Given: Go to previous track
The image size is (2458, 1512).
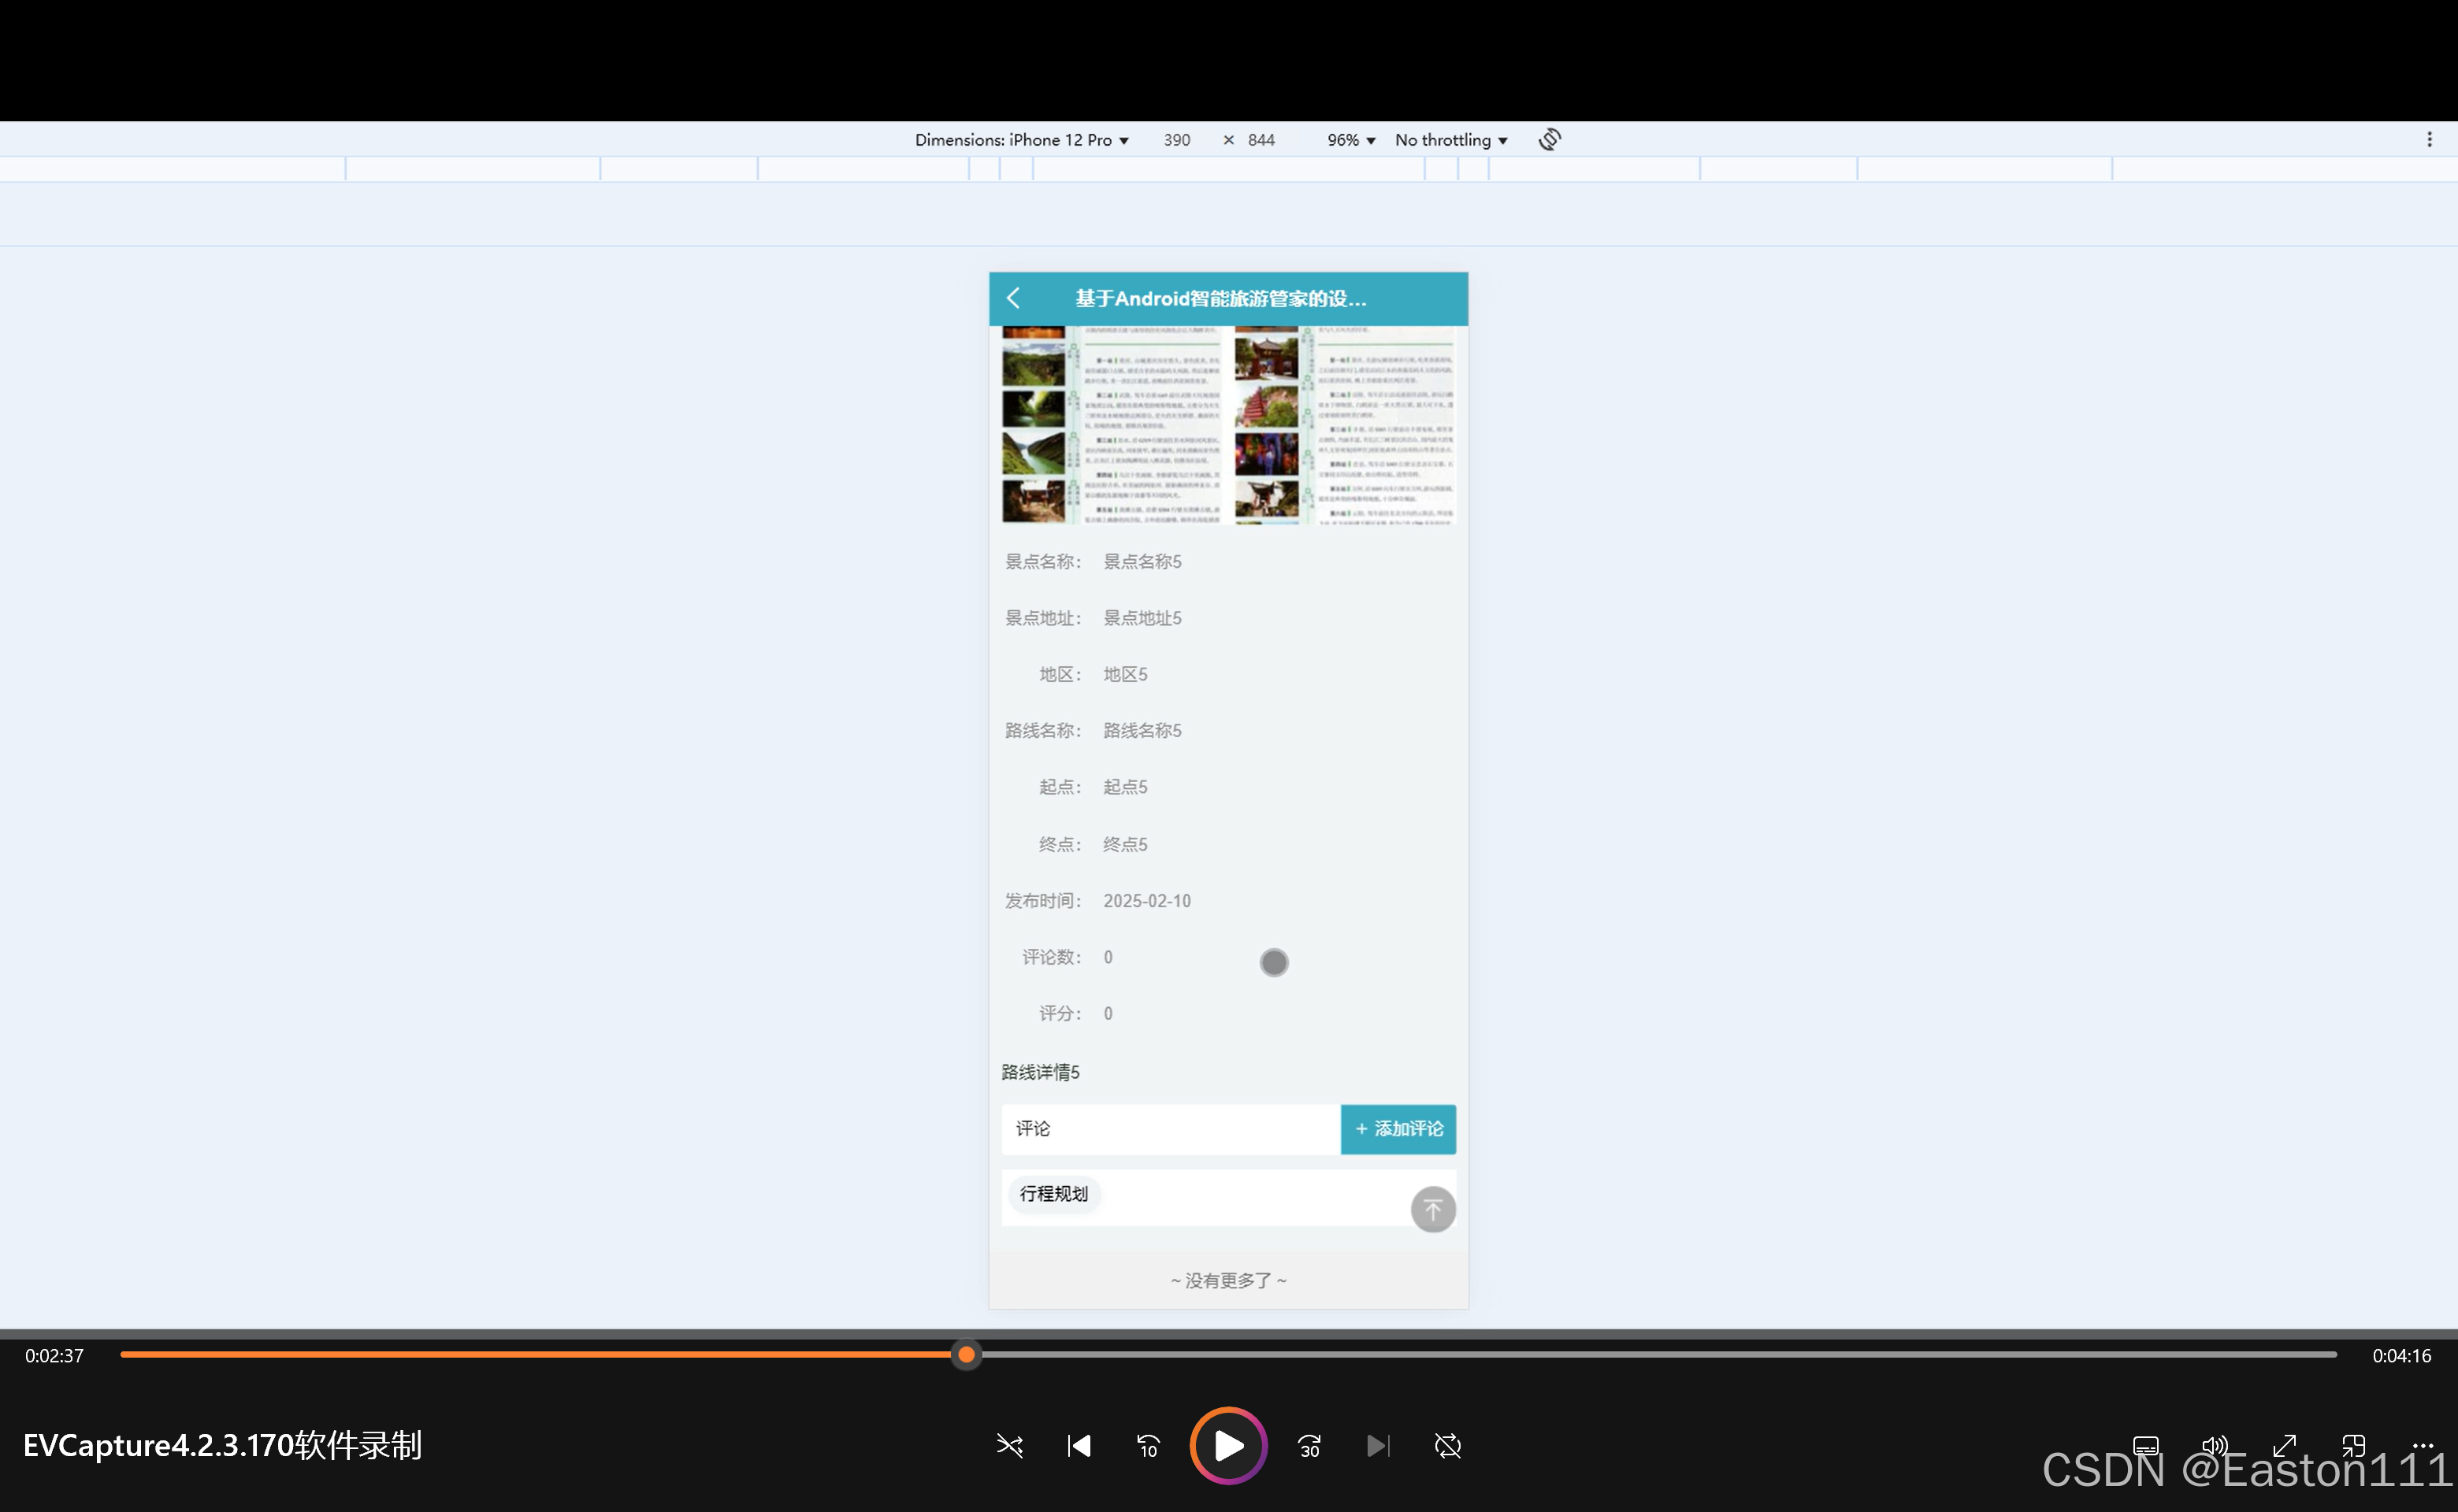Looking at the screenshot, I should pos(1079,1446).
